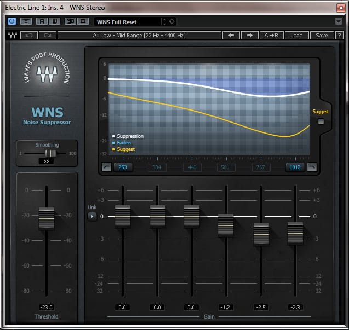Open the top-right plugin menu arrow
The image size is (349, 330).
(339, 21)
